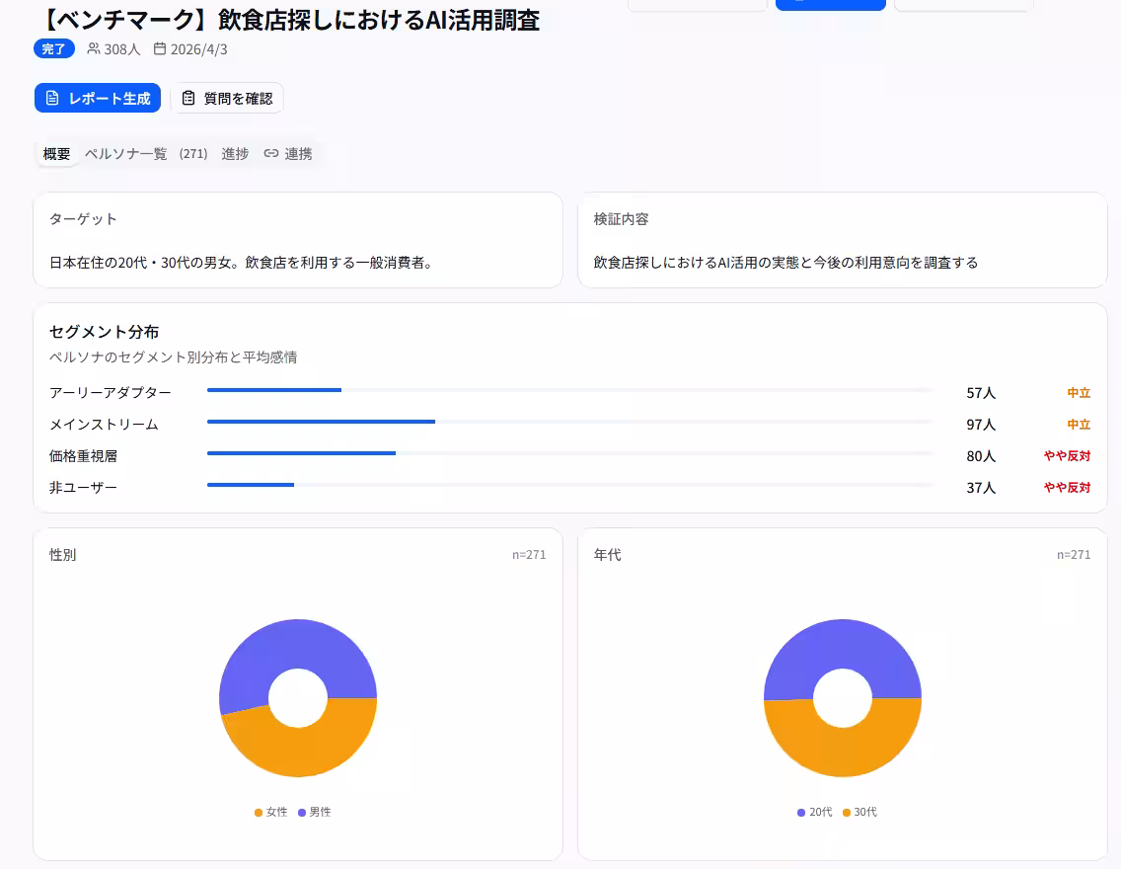The width and height of the screenshot is (1121, 869).
Task: Click the 2026/4/3 date text
Action: coord(198,49)
